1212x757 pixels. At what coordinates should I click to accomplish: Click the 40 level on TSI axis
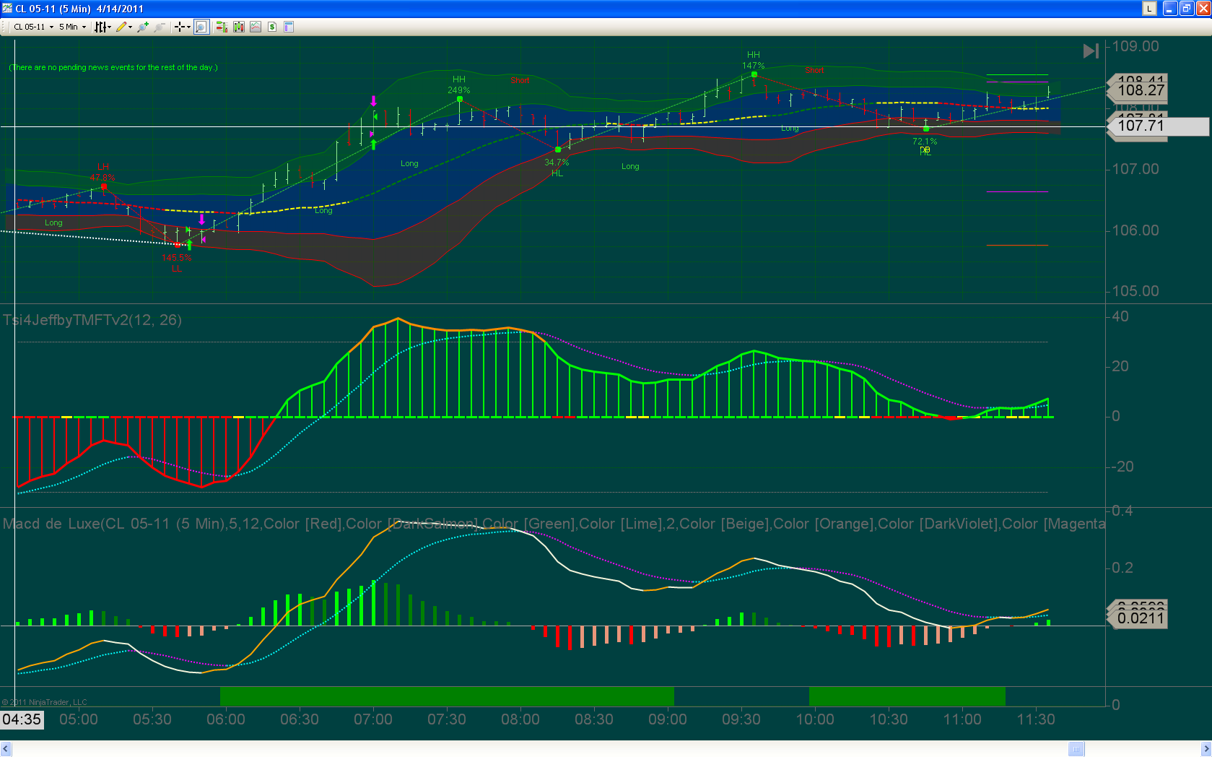[1120, 316]
